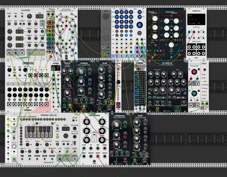This screenshot has height=177, width=227.
Task: Click the CLK3 output jack on CLOCKED
Action: coord(43,53)
